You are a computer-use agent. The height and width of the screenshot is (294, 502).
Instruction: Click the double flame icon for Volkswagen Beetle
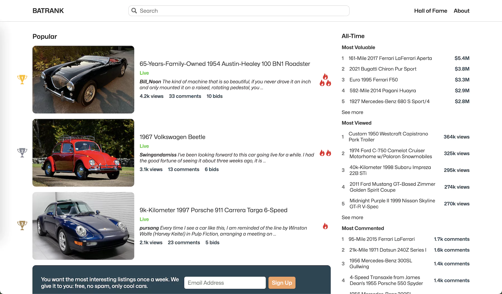click(x=325, y=153)
